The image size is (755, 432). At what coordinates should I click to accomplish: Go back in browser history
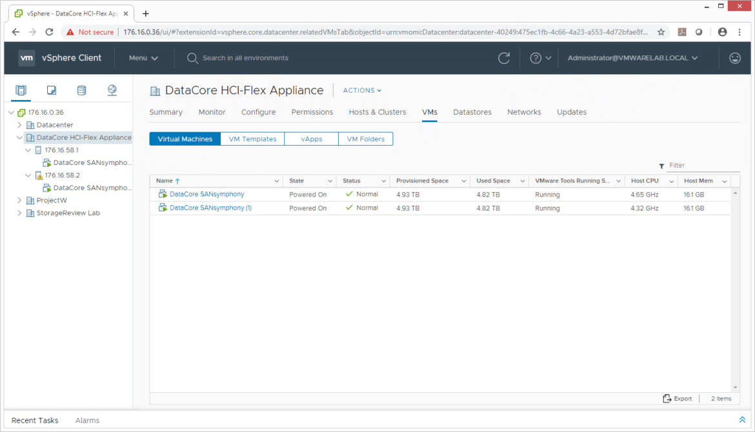point(15,32)
